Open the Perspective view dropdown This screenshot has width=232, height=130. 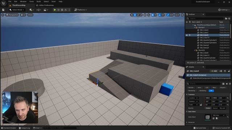tap(12, 15)
